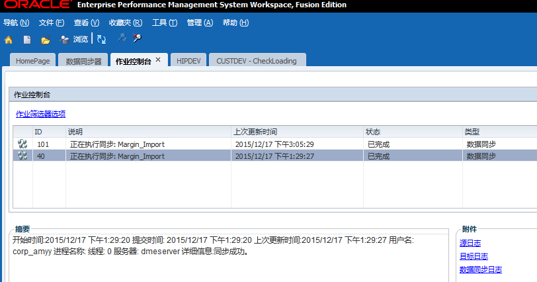Open the 工具(T) menu
537x282 pixels.
165,23
